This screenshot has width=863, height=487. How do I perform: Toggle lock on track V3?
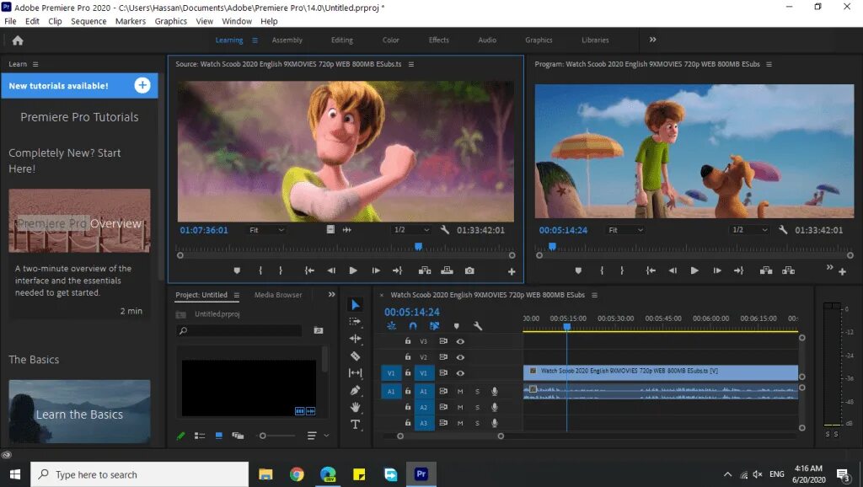pyautogui.click(x=408, y=341)
